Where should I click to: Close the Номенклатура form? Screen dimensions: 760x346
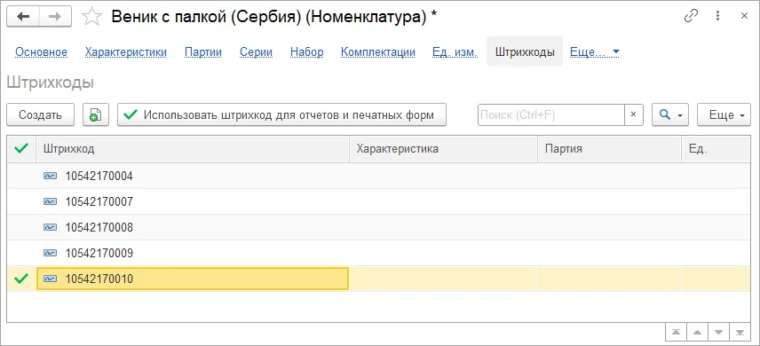(x=744, y=17)
